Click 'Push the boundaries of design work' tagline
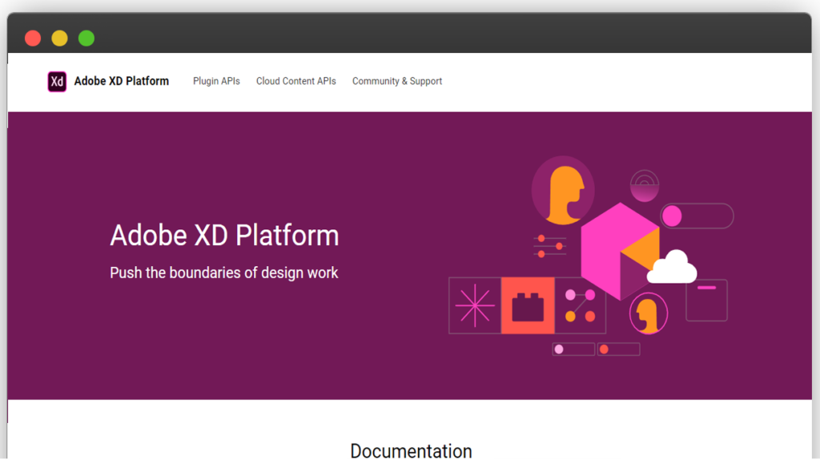This screenshot has width=820, height=476. (x=224, y=272)
